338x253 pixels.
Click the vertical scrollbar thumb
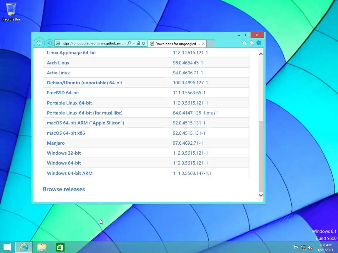tap(261, 156)
